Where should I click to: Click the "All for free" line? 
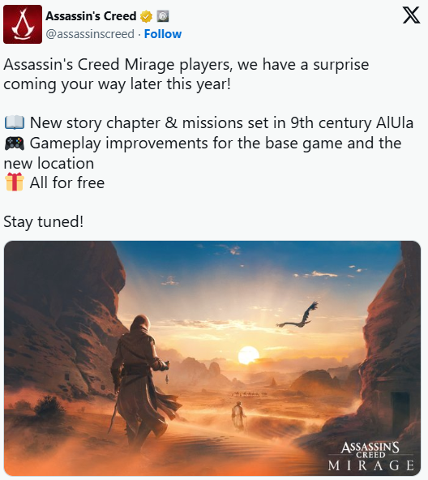pyautogui.click(x=67, y=182)
